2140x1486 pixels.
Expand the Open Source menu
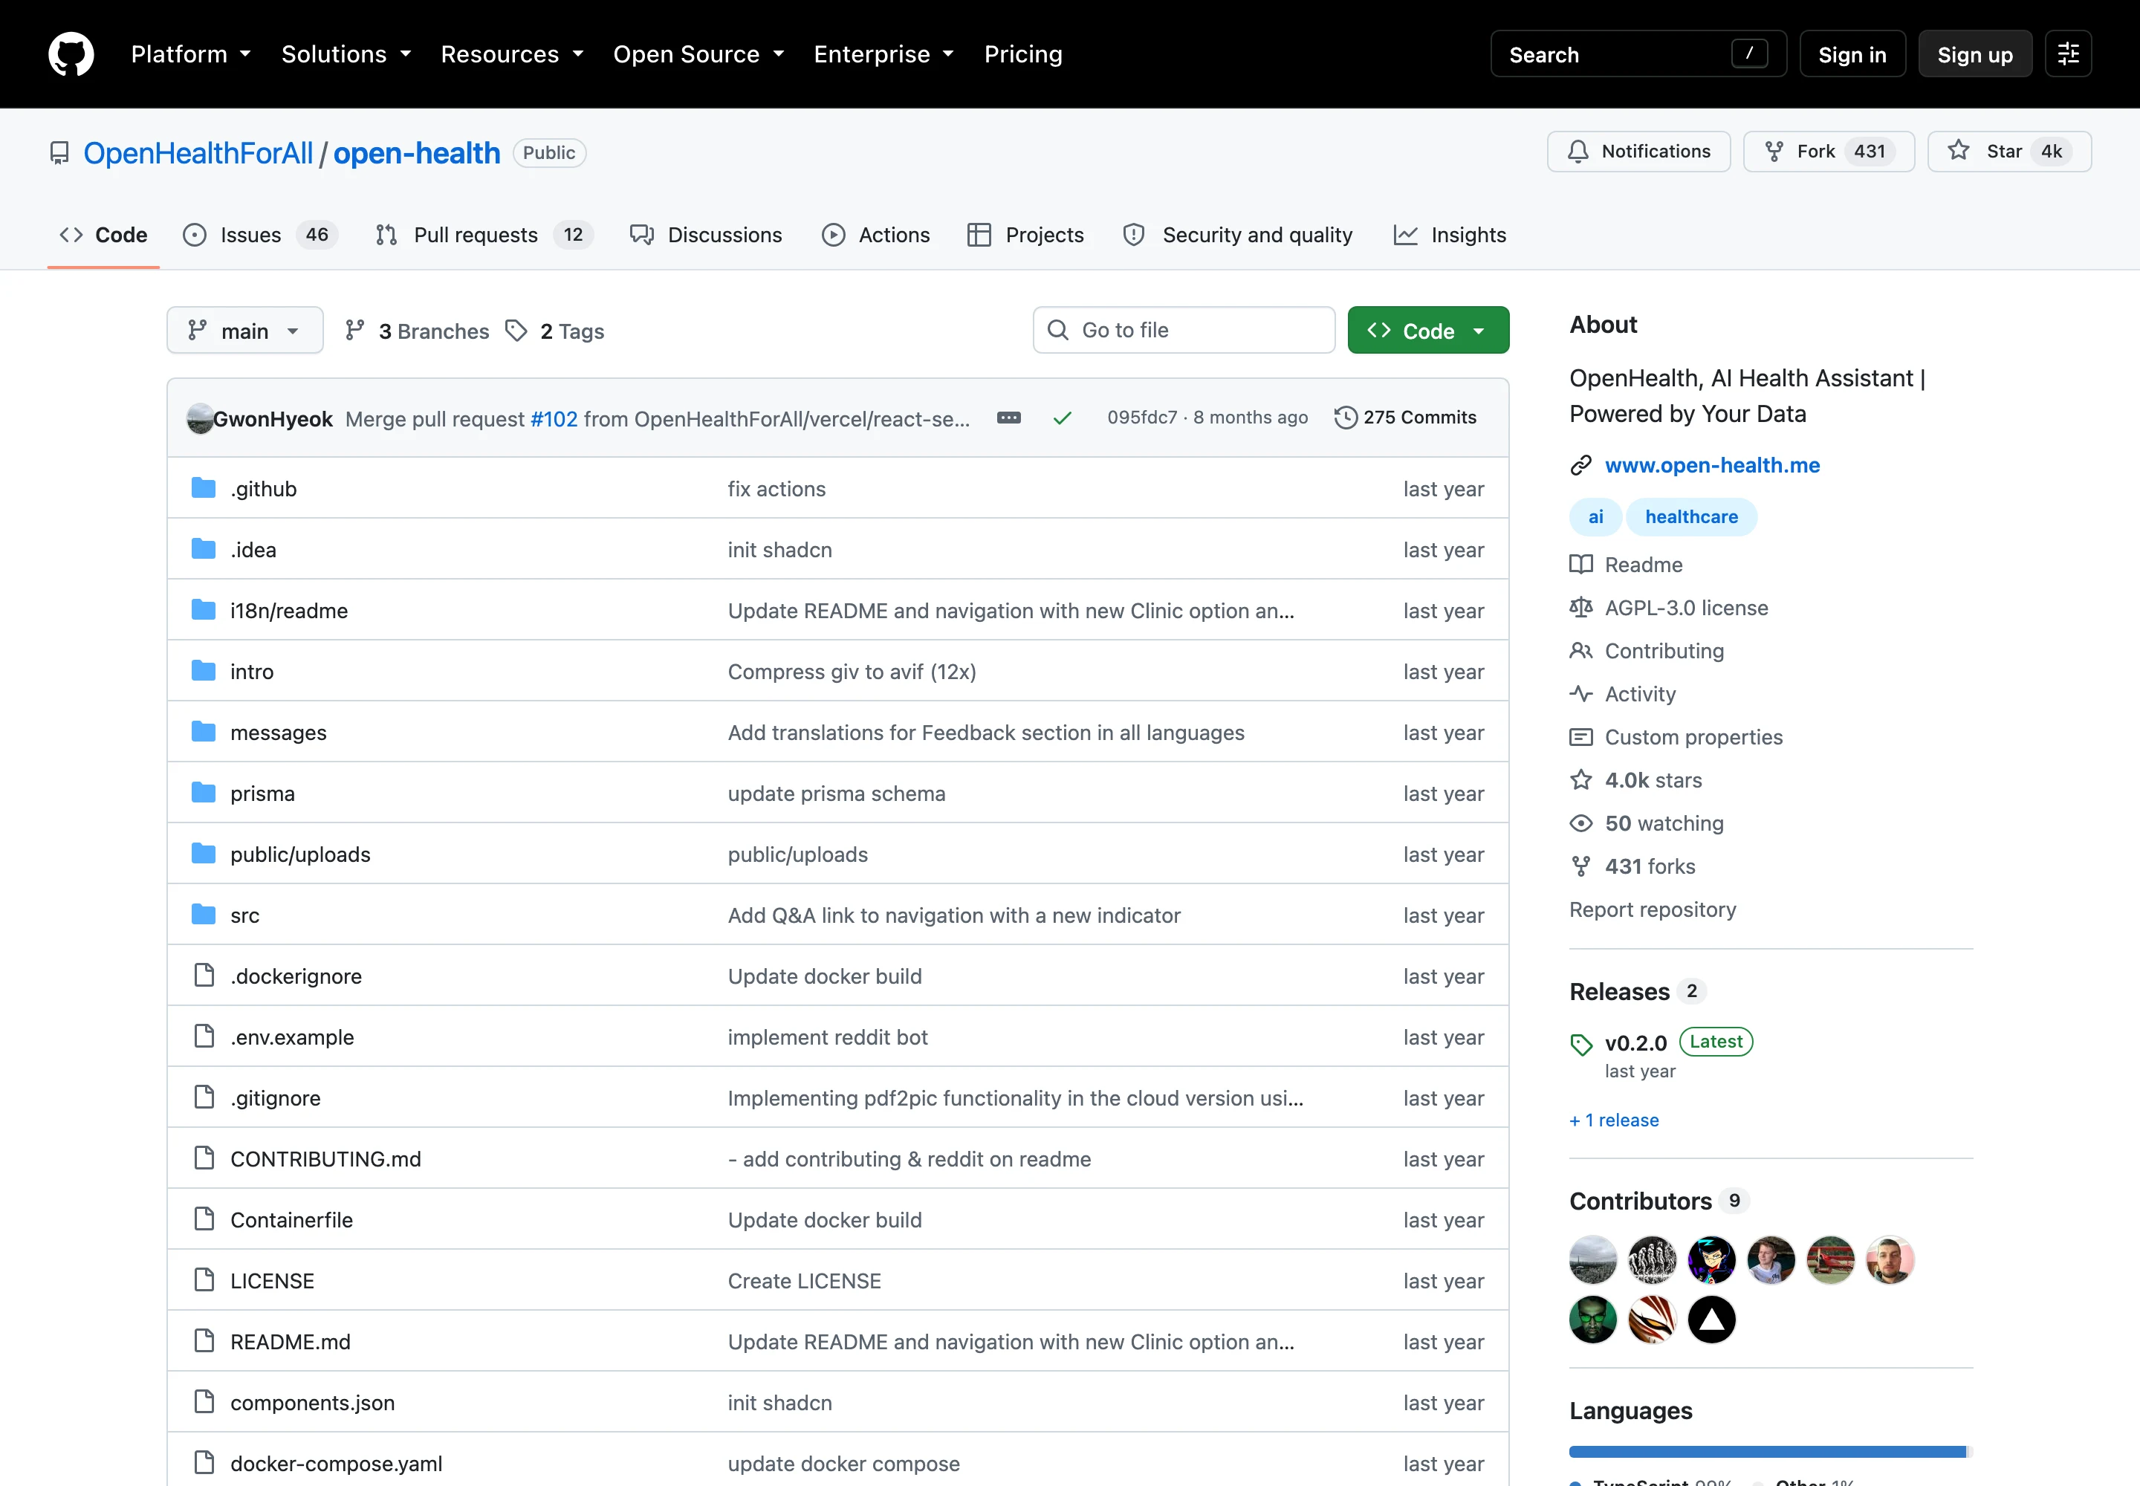pyautogui.click(x=698, y=54)
